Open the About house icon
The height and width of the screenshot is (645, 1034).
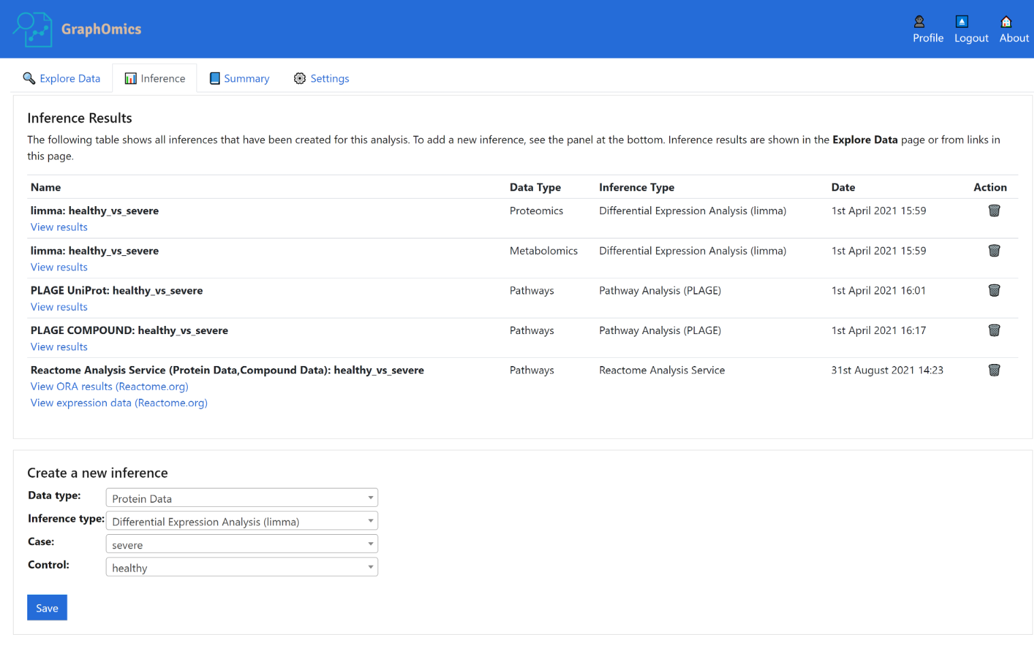[1006, 22]
